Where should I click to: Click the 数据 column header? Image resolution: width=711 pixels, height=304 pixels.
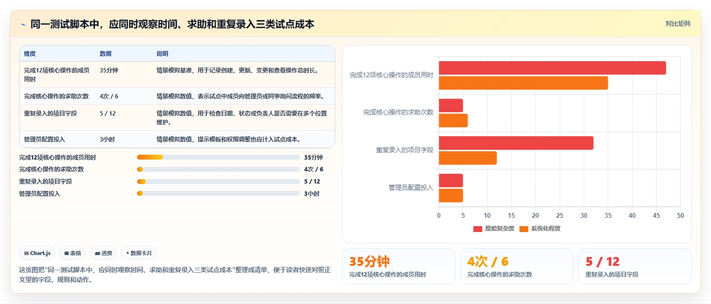tap(106, 53)
